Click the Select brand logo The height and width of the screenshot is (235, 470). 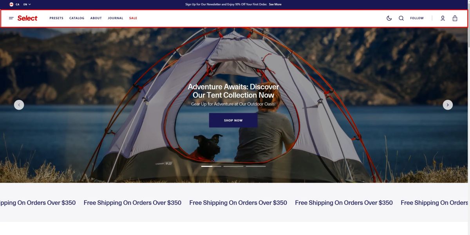(x=27, y=18)
